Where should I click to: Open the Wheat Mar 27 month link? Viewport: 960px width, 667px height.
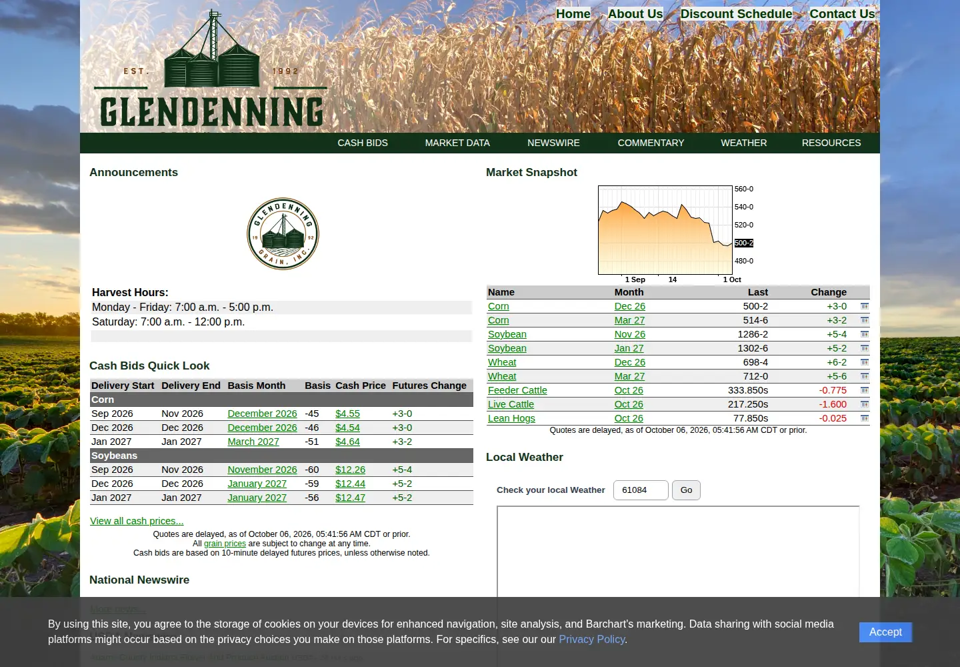[629, 376]
